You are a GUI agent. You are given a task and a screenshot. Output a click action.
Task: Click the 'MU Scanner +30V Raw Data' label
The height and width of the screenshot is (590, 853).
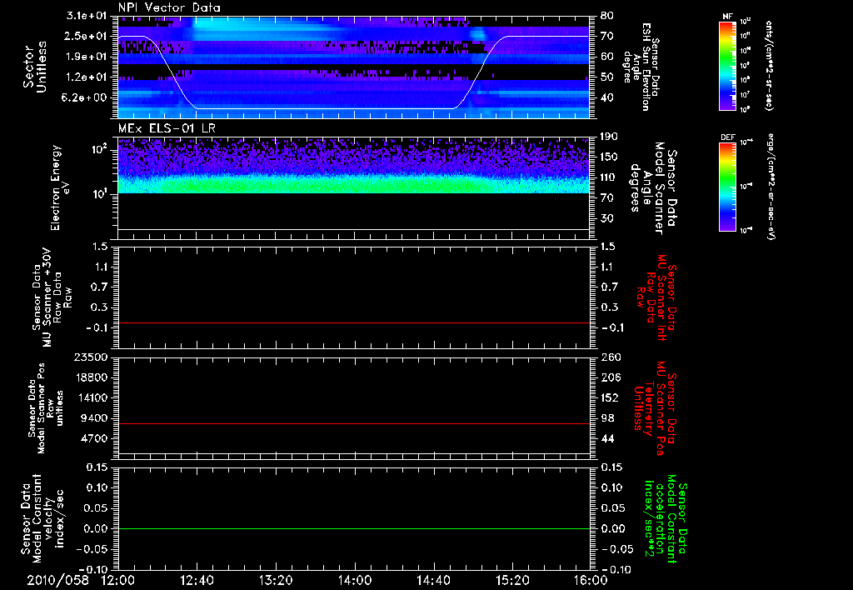coord(52,297)
